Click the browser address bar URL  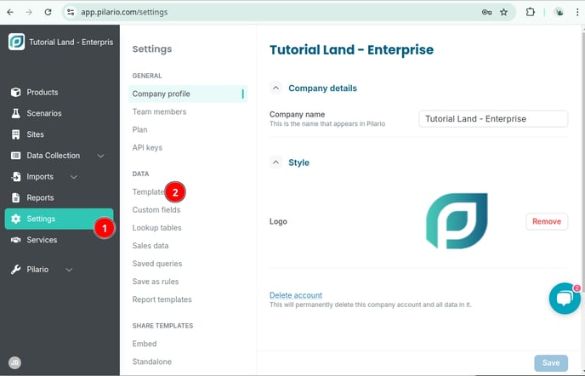[x=124, y=12]
